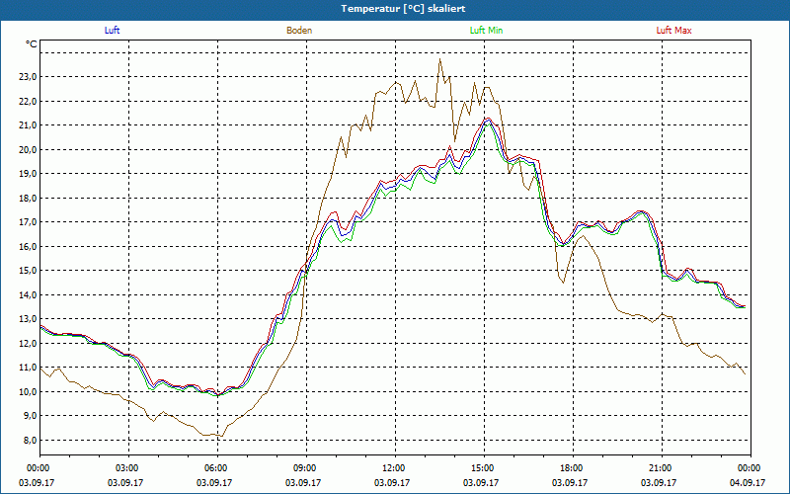The height and width of the screenshot is (494, 790).
Task: Click the 21:00 time axis label
Action: (x=662, y=468)
